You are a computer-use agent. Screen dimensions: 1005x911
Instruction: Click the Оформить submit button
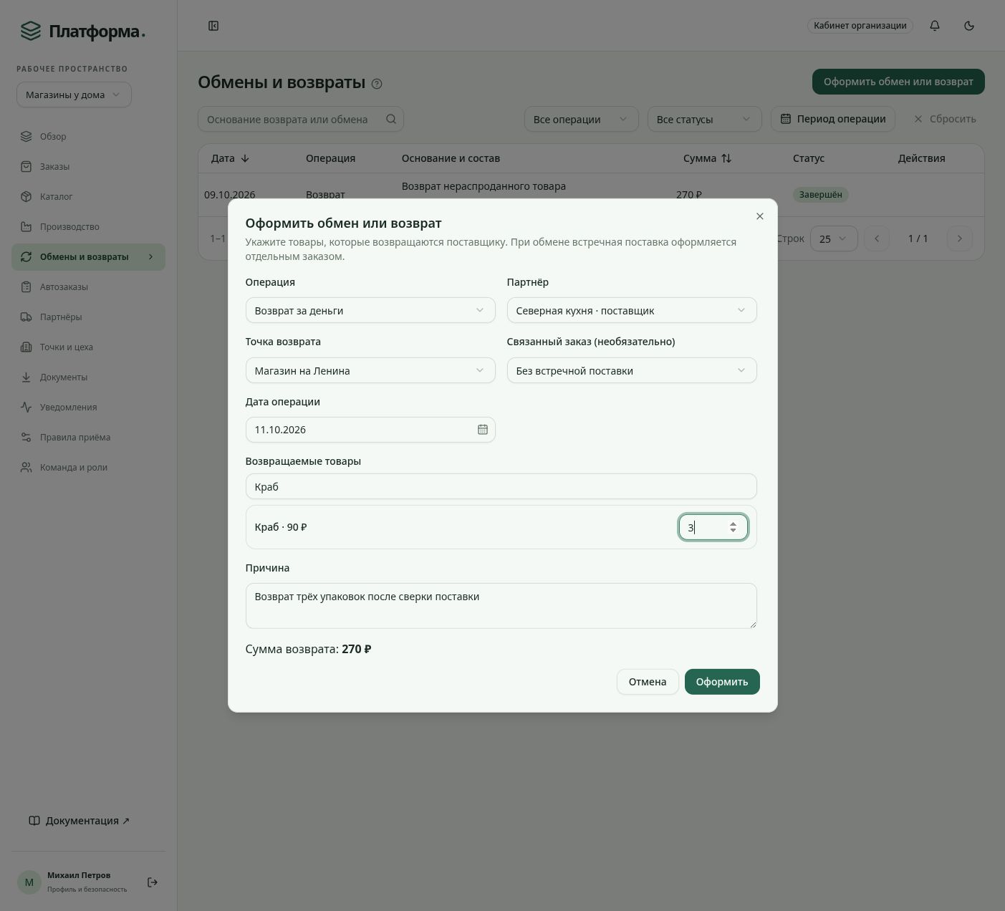[x=722, y=682]
